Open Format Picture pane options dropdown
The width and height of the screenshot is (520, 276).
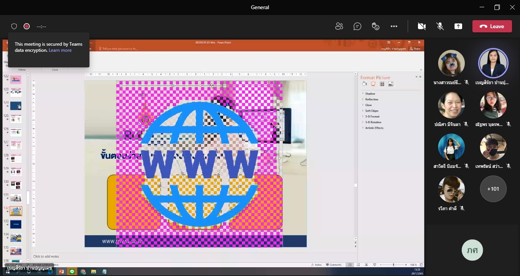coord(416,77)
